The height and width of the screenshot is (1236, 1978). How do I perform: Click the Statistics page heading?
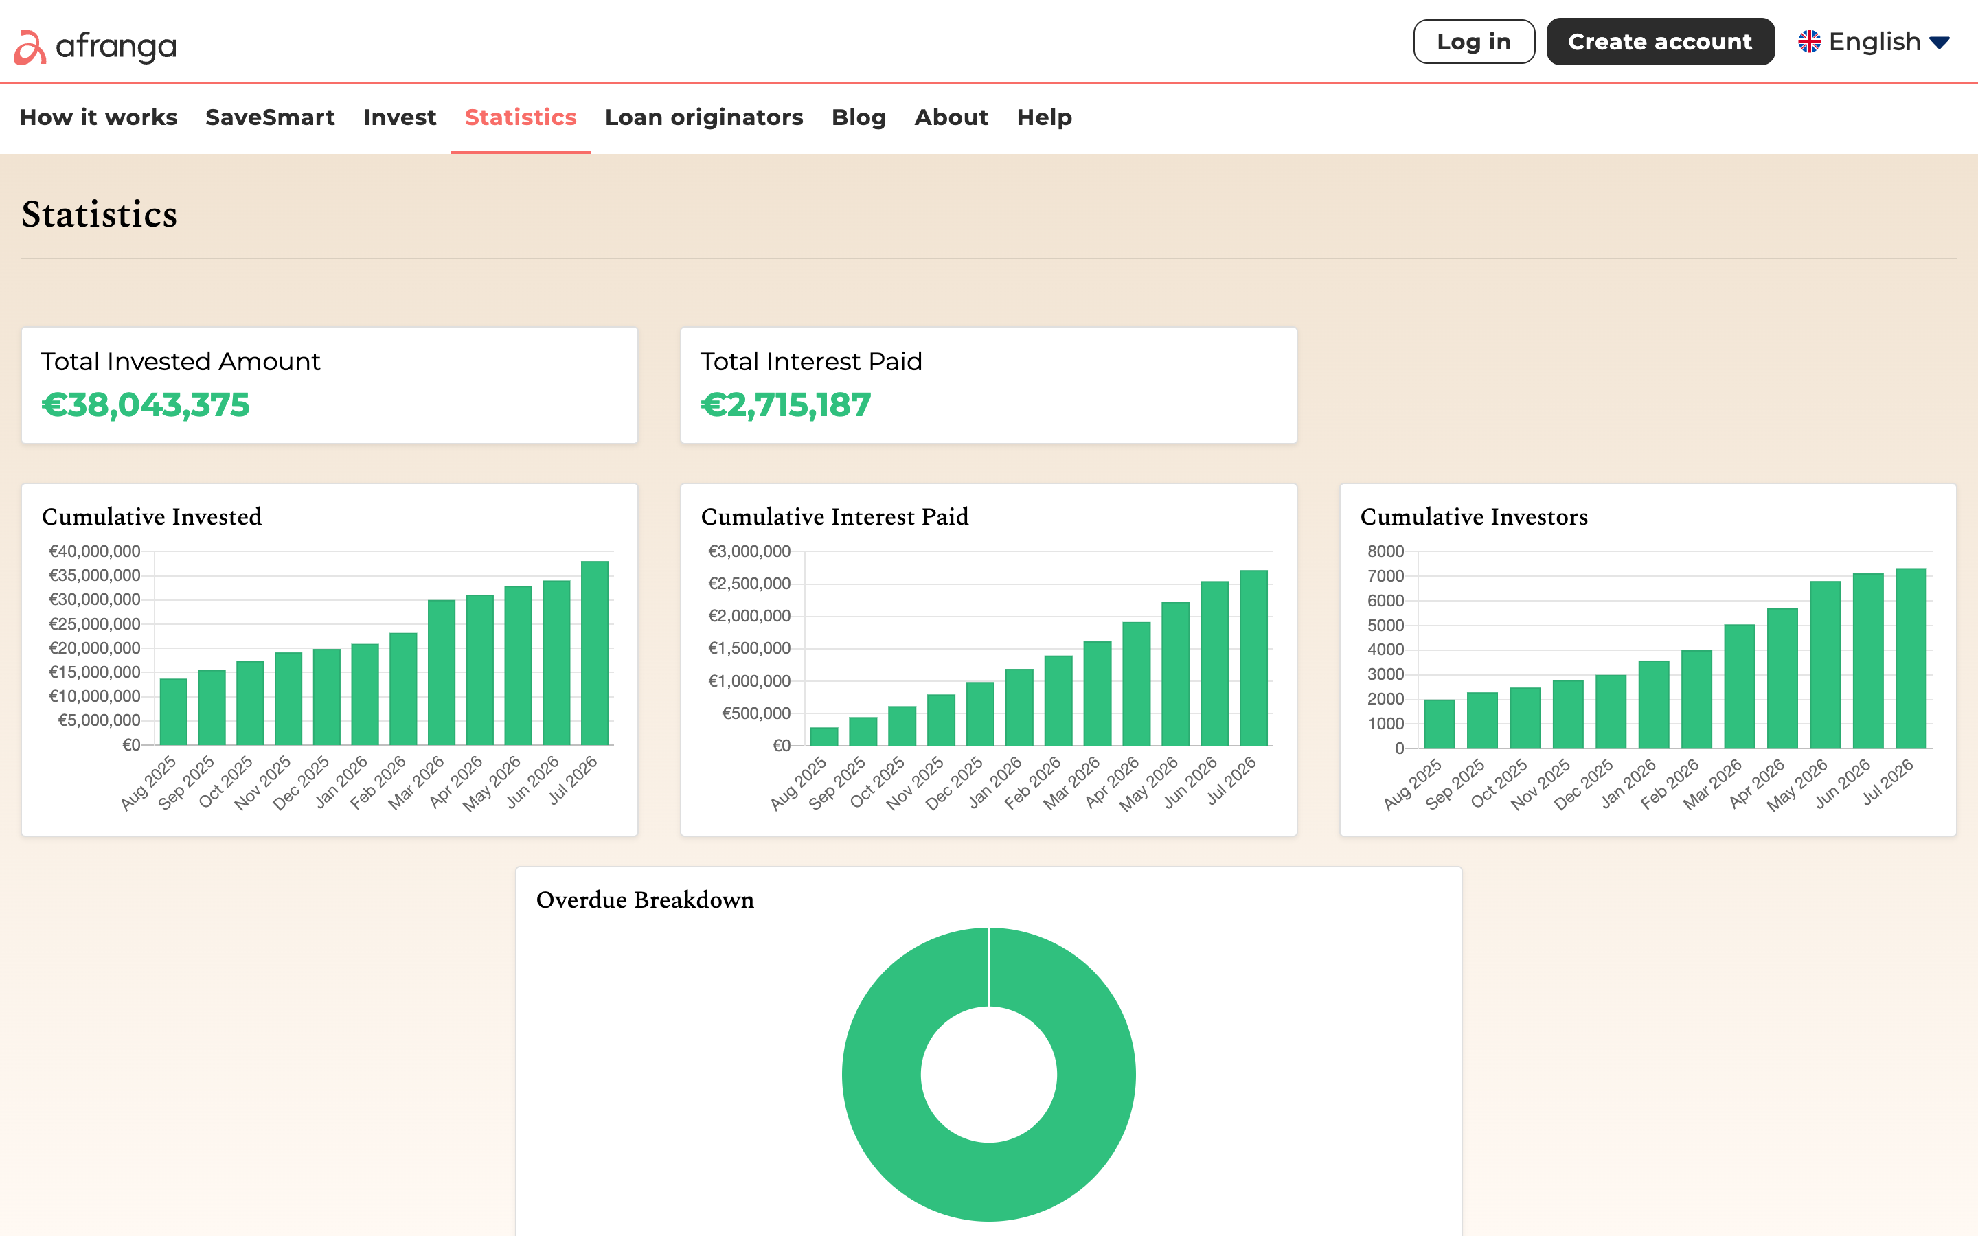point(99,214)
